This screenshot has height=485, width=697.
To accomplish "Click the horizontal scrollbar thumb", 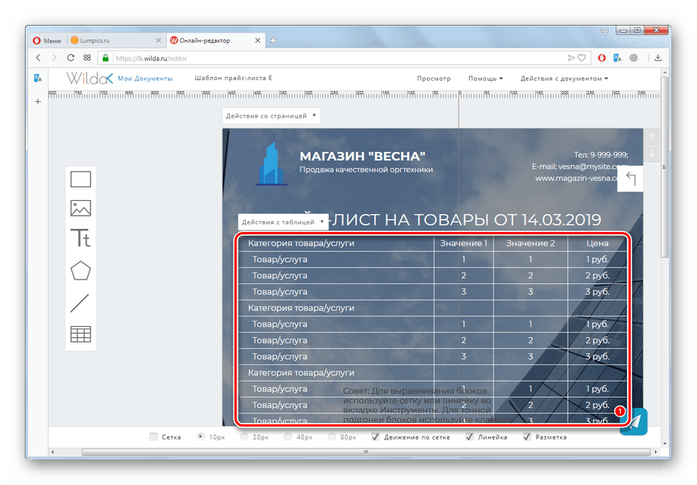I will [x=366, y=452].
